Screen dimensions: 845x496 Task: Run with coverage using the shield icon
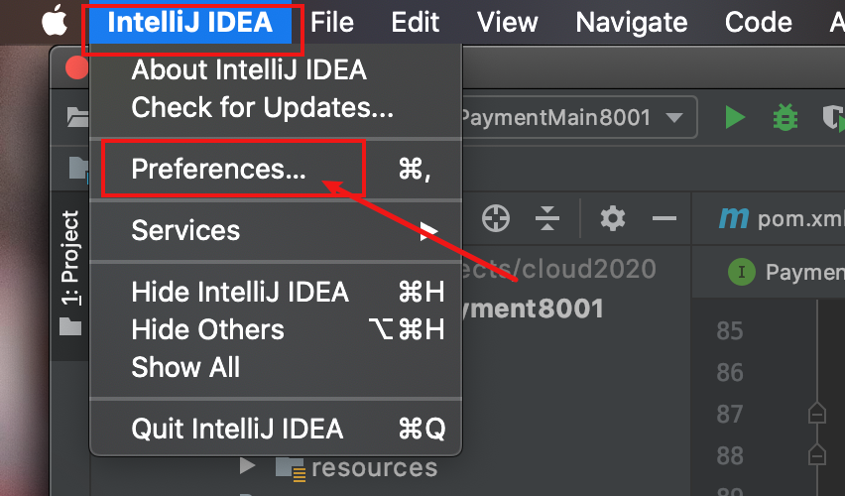point(833,117)
